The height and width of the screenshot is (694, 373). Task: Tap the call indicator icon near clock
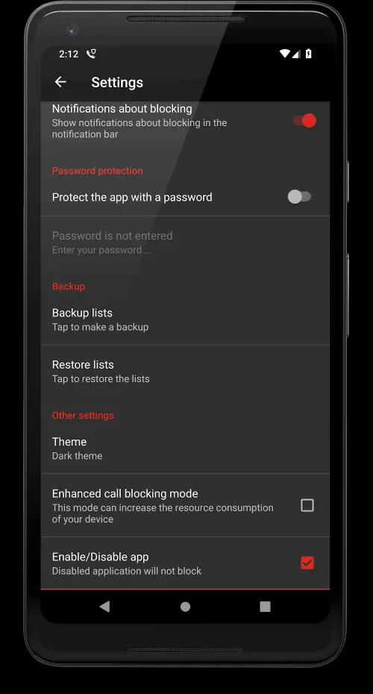tap(91, 54)
